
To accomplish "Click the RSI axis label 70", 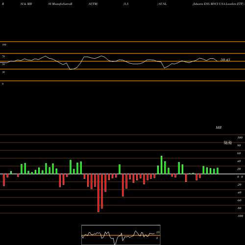I will pyautogui.click(x=3, y=56).
